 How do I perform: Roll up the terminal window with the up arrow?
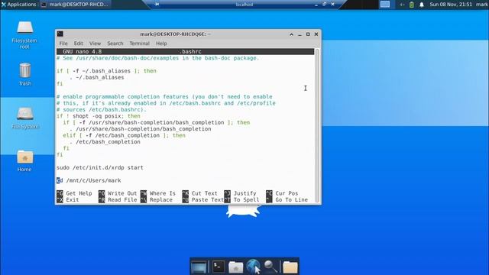point(291,34)
